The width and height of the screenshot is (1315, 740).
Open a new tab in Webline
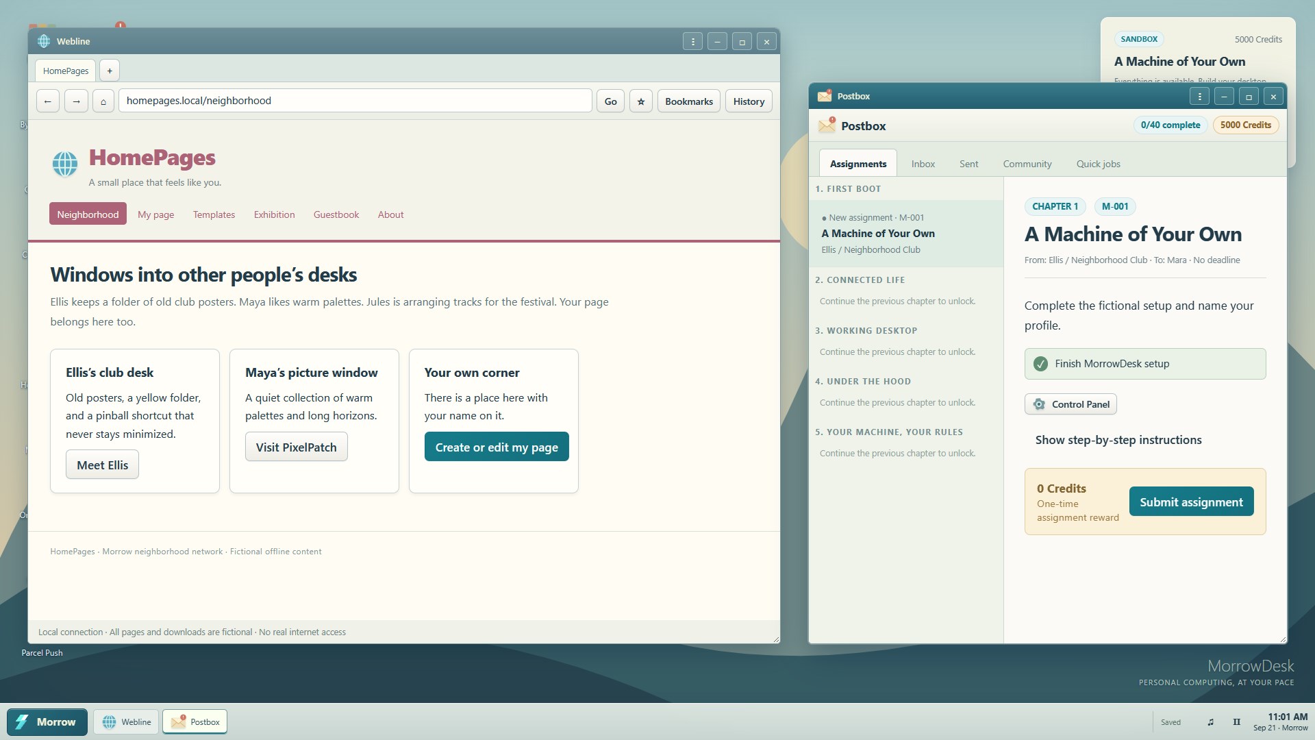[x=110, y=71]
